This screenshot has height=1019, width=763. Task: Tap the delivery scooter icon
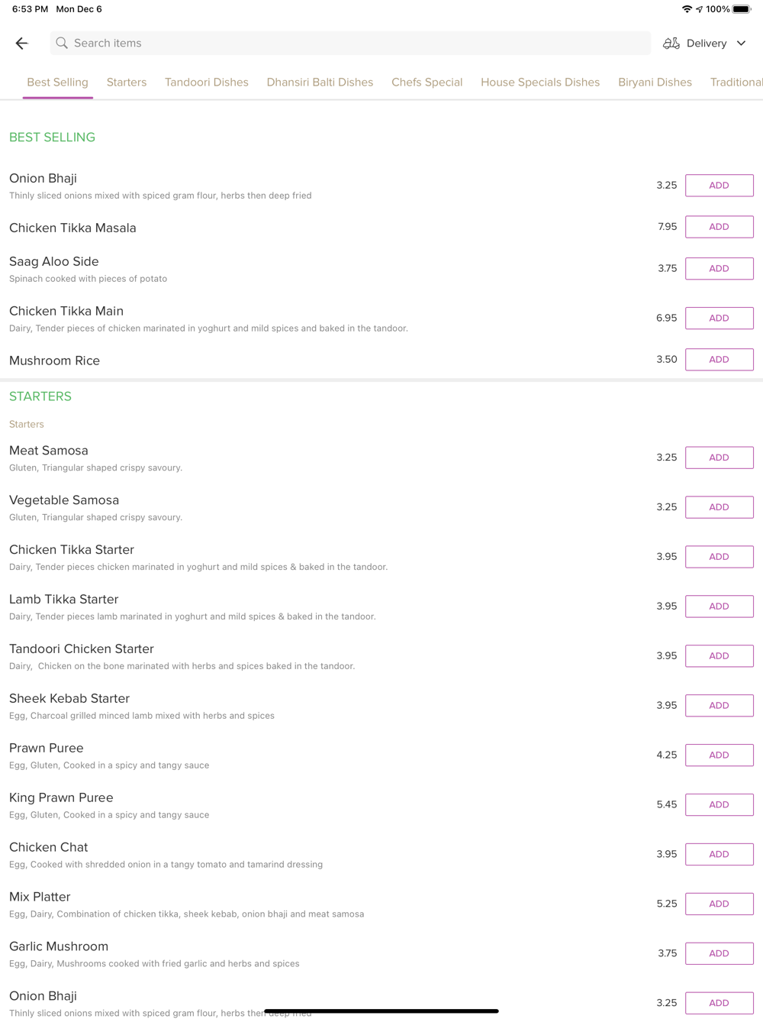click(x=671, y=44)
